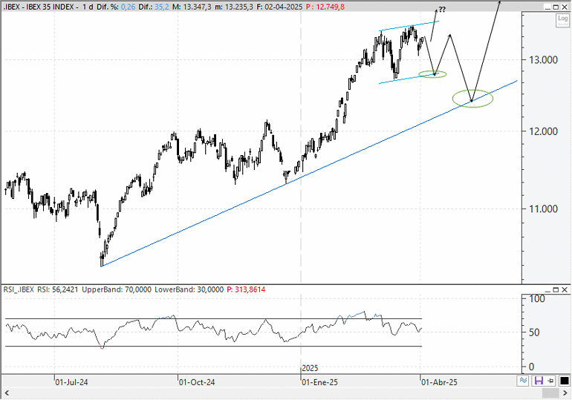
Task: Click the m: 13.235,3 minimum value
Action: click(x=233, y=7)
